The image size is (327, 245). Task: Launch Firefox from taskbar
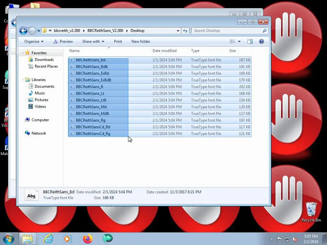tap(87, 239)
